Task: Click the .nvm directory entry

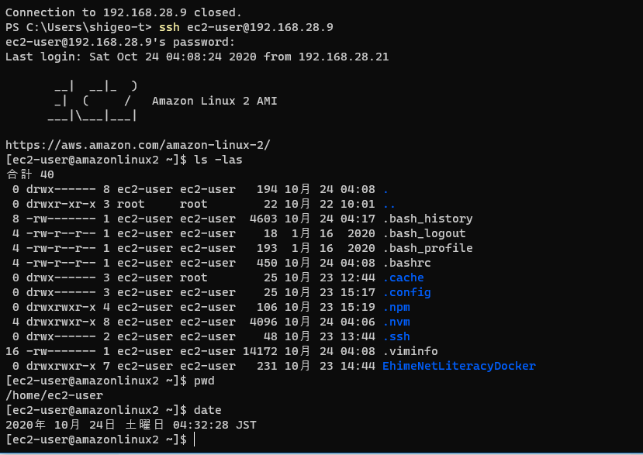Action: (396, 322)
